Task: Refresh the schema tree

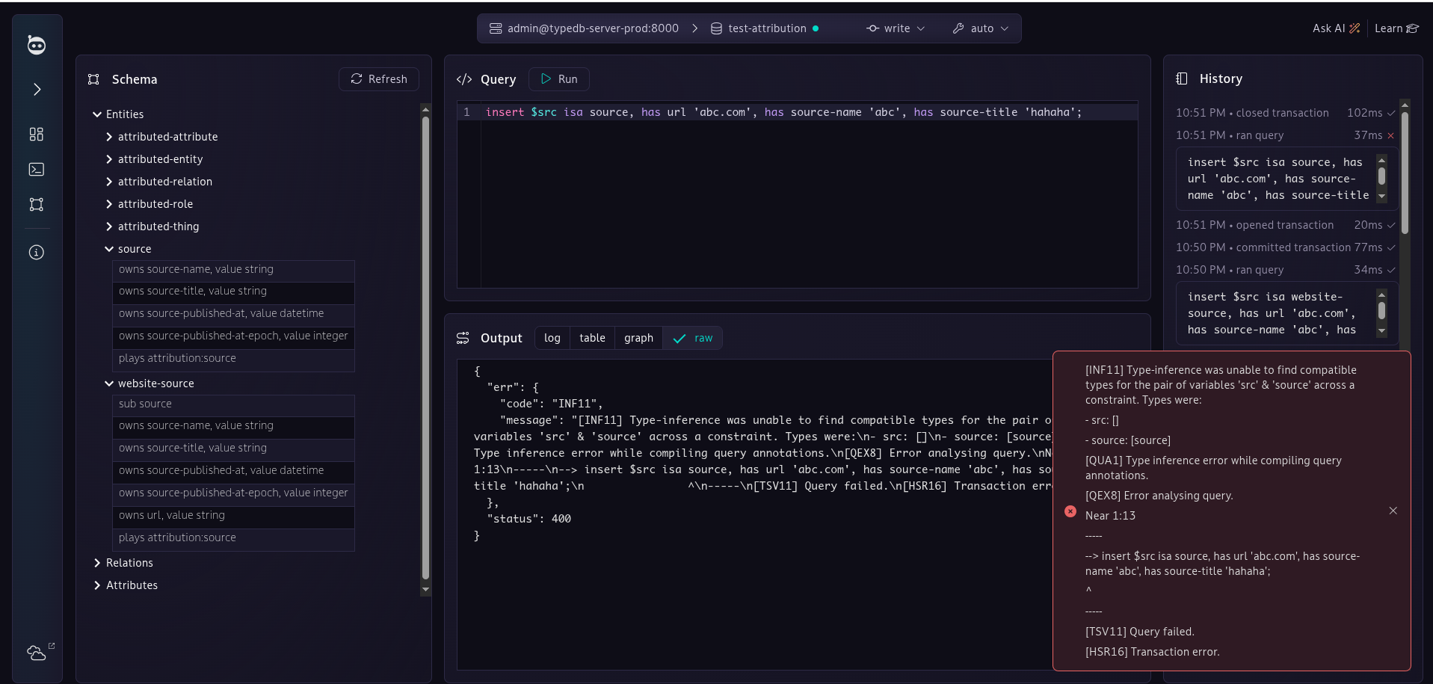Action: (x=379, y=79)
